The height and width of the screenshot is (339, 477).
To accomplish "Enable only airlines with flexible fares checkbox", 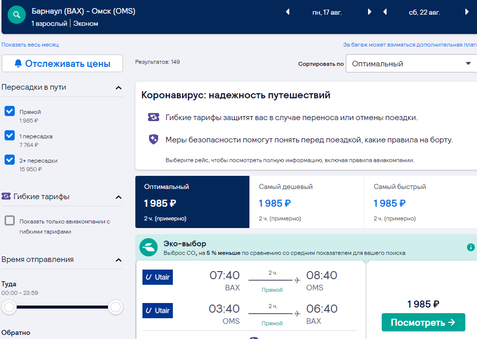I will 10,220.
